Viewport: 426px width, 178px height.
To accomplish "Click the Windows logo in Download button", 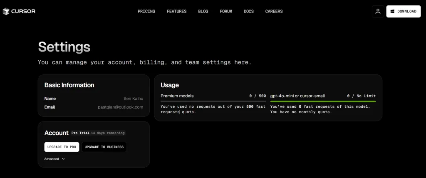I will click(392, 12).
